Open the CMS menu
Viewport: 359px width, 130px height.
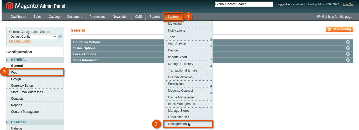pyautogui.click(x=139, y=17)
